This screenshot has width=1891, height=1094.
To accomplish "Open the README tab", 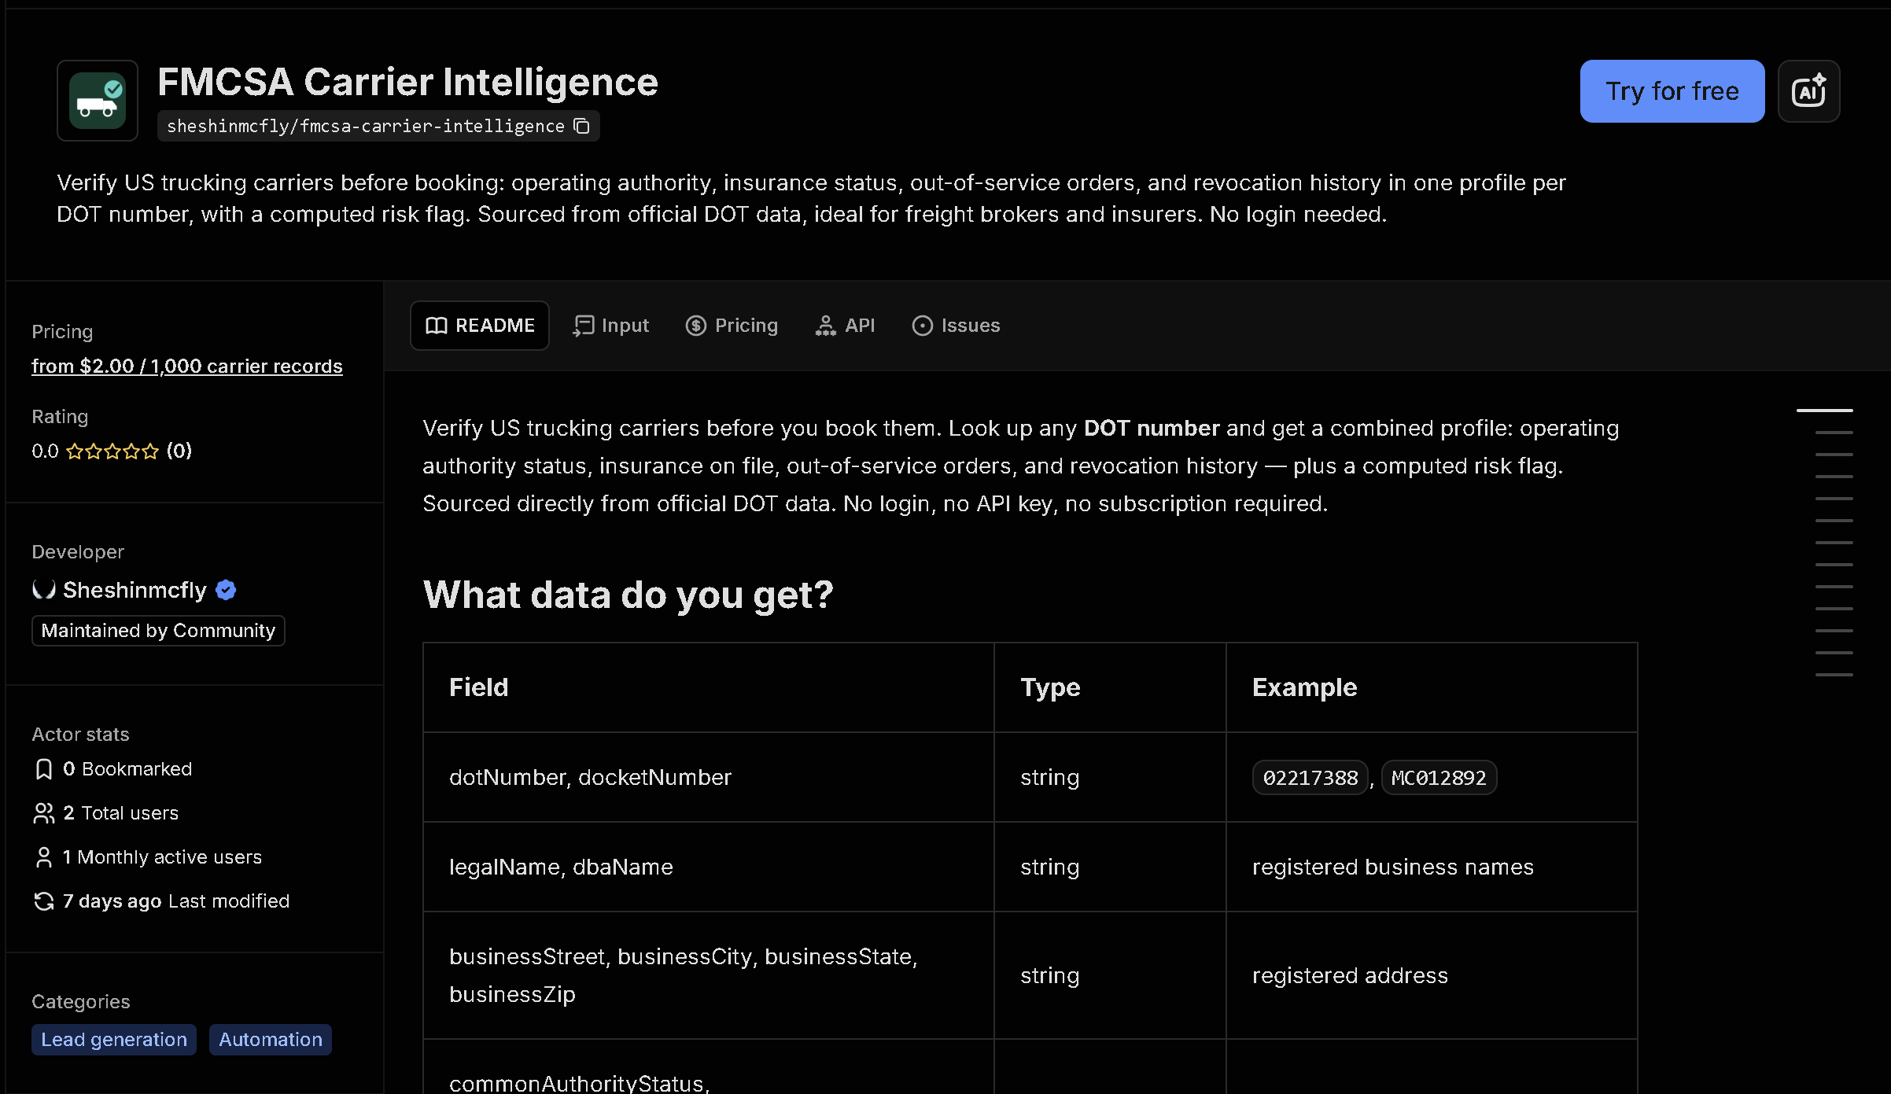I will pos(480,326).
